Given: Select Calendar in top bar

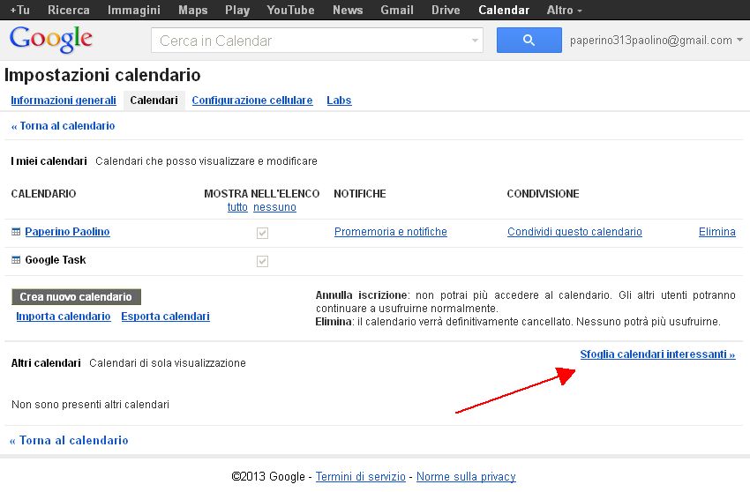Looking at the screenshot, I should [x=504, y=10].
